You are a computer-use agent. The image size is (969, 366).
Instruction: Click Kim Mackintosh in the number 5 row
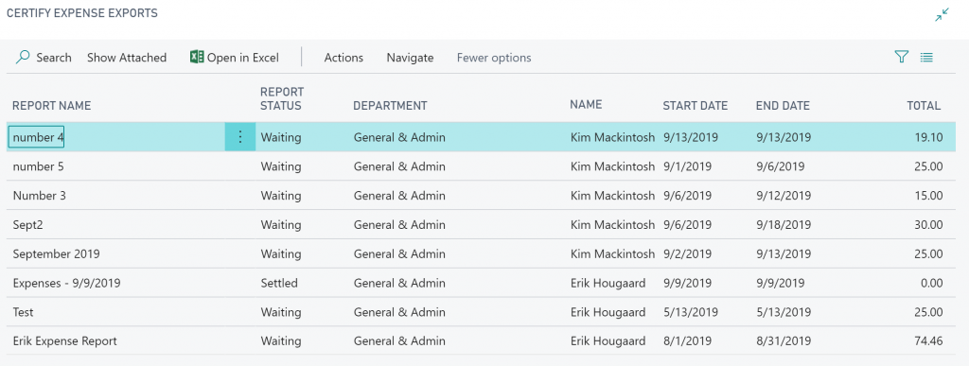[x=612, y=166]
